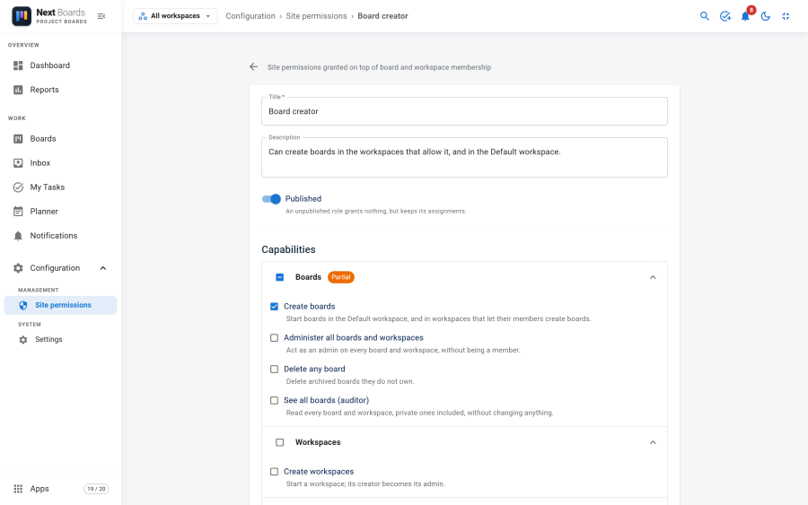Click the Partial badge on Boards
This screenshot has width=808, height=505.
(x=341, y=277)
